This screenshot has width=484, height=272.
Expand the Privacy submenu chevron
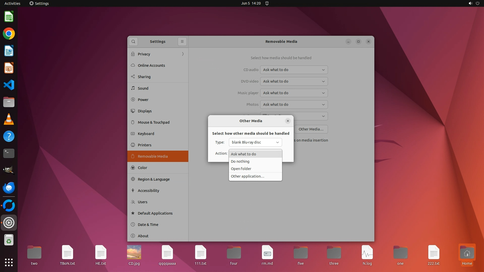tap(183, 54)
